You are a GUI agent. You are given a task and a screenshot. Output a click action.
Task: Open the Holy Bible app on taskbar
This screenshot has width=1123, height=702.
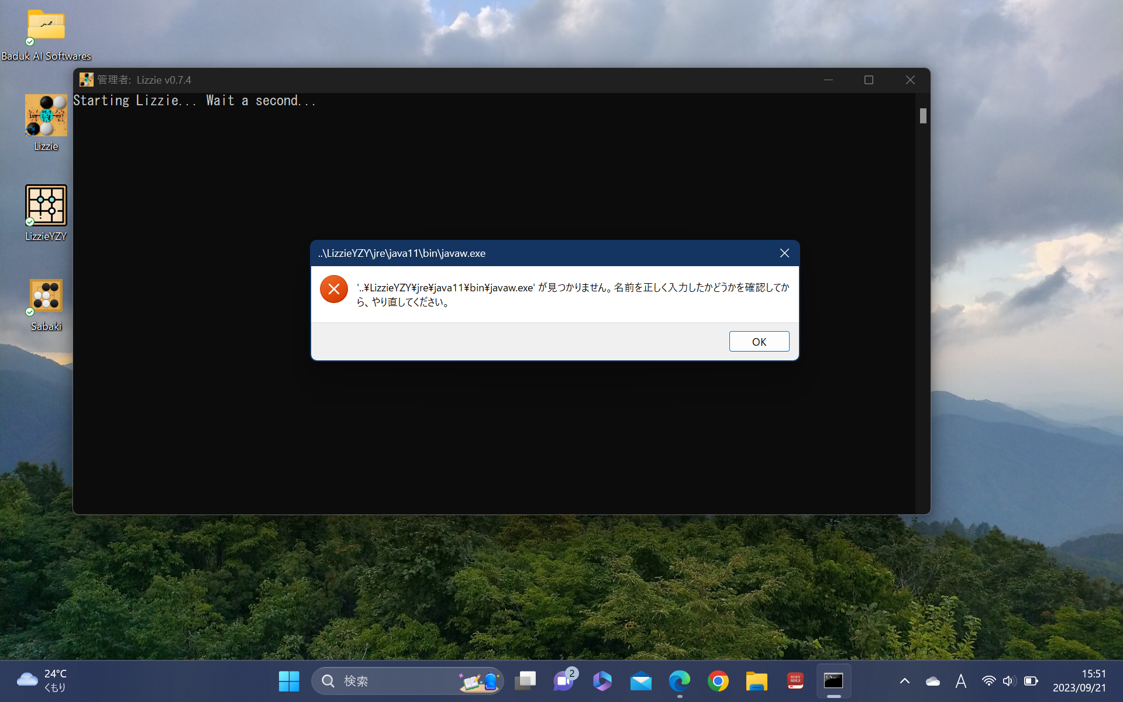coord(795,681)
